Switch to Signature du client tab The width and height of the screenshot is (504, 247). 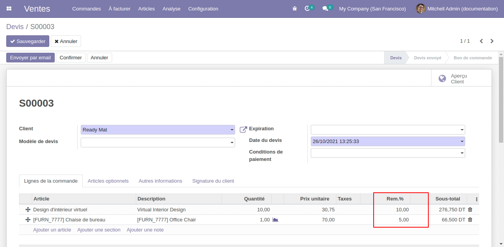click(213, 181)
